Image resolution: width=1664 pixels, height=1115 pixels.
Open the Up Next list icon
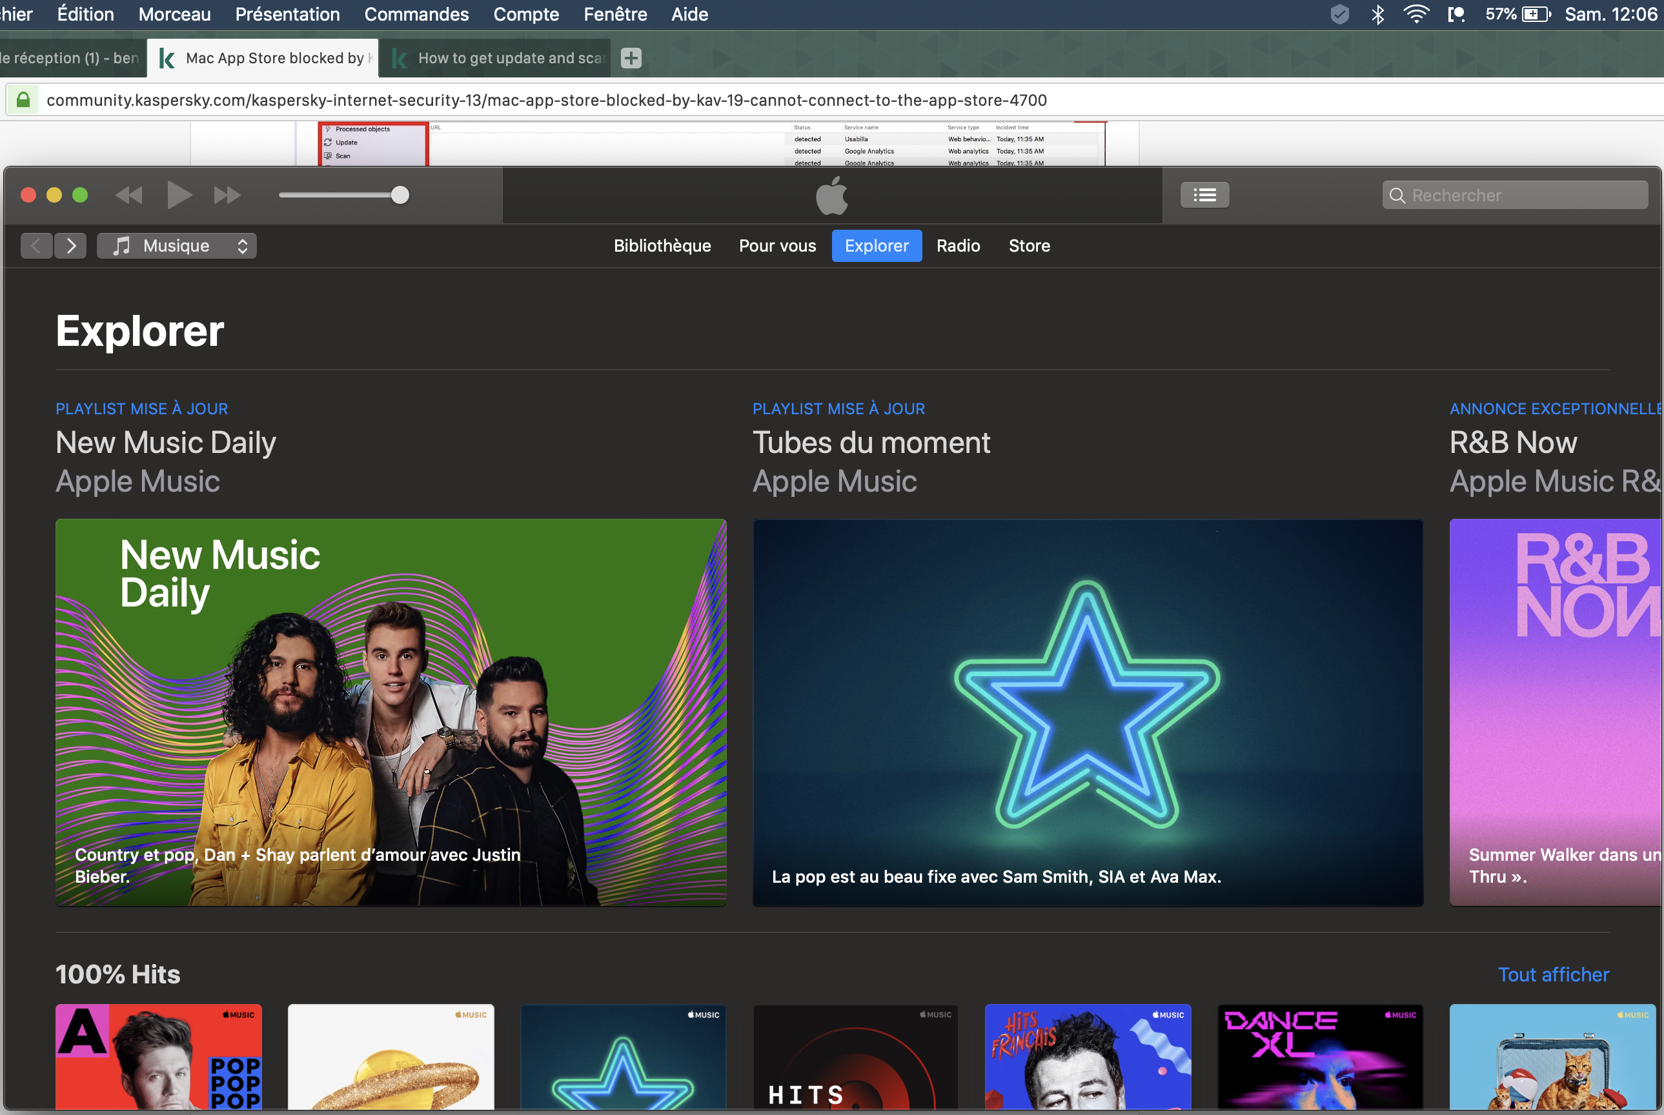(1204, 195)
